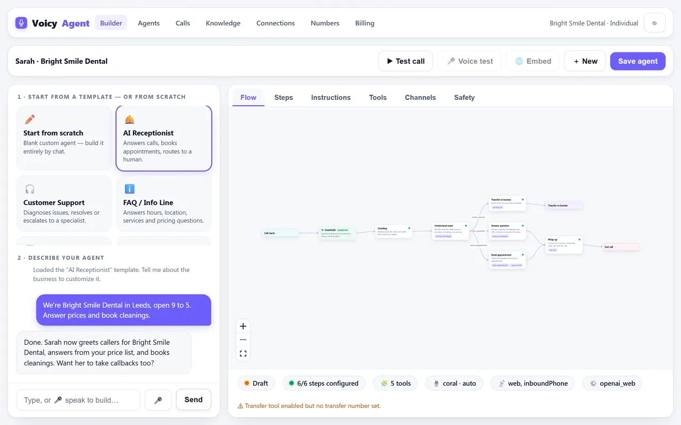681x425 pixels.
Task: Navigate to Connections
Action: point(276,23)
